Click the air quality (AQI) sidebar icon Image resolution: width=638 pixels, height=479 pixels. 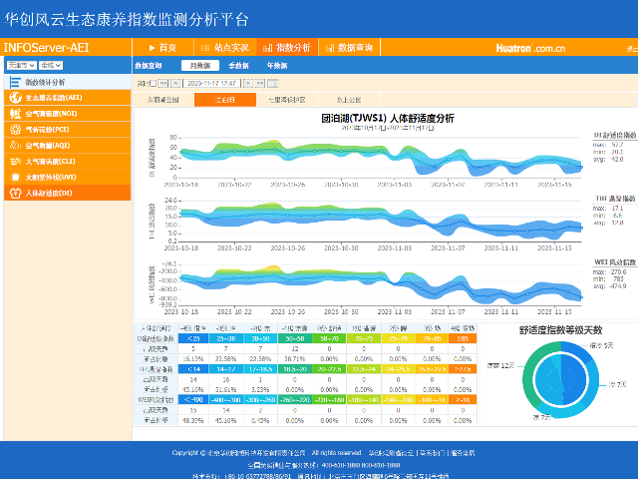pyautogui.click(x=15, y=145)
